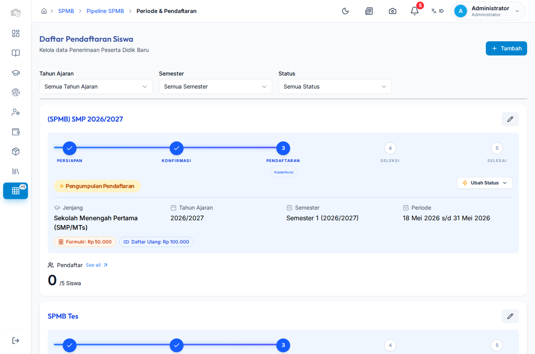The image size is (535, 354).
Task: Click the (SPMB) SMP 2026/2027 title
Action: pos(85,119)
